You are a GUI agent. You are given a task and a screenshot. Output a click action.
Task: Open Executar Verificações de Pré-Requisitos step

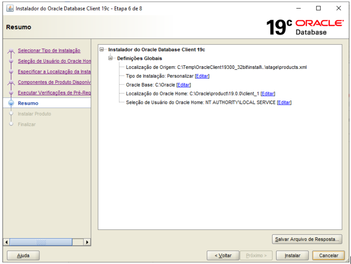55,93
